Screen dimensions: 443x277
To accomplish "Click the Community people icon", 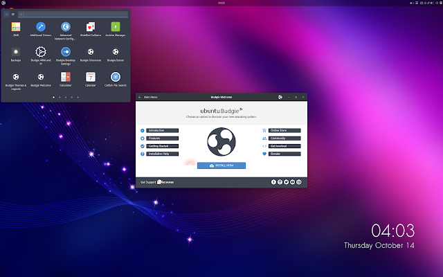I will [x=264, y=138].
